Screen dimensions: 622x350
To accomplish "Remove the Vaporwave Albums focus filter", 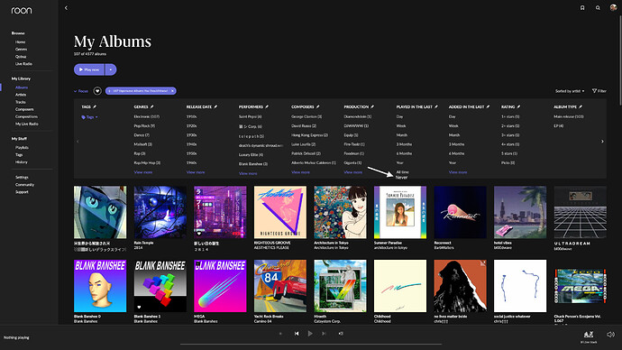I will tap(172, 91).
